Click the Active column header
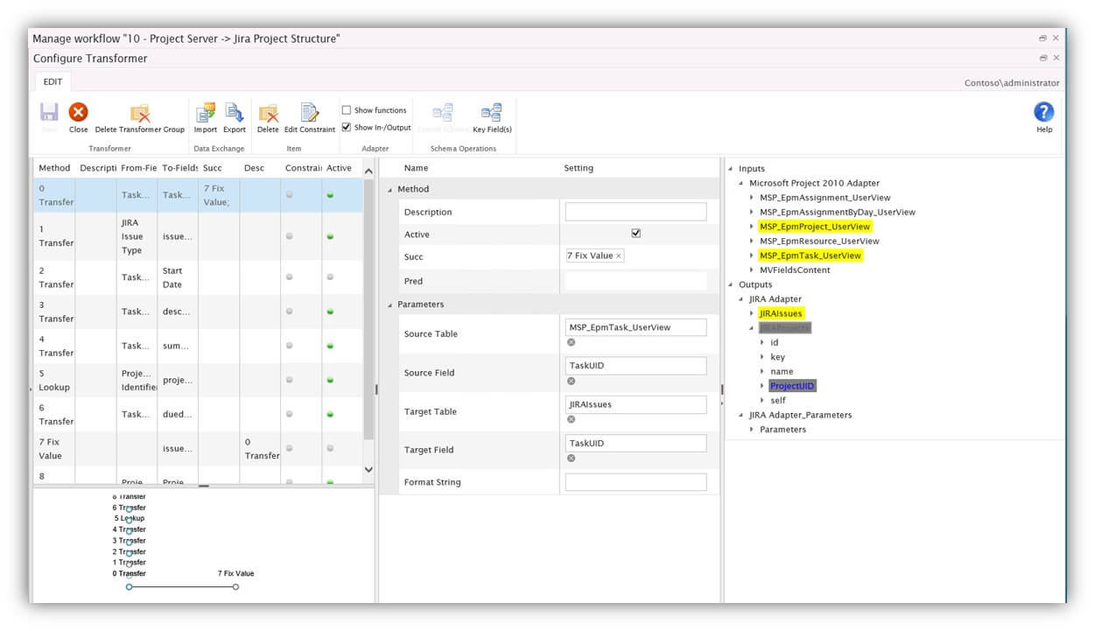Viewport: 1095px width, 631px height. click(x=339, y=168)
